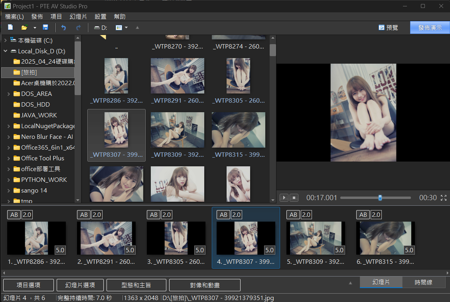Screen dimensions: 450x302
Task: Click the blue Undo arrow icon
Action: [63, 27]
